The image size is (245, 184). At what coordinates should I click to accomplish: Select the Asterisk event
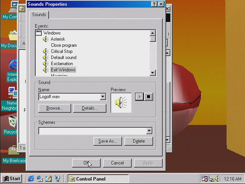(58, 39)
